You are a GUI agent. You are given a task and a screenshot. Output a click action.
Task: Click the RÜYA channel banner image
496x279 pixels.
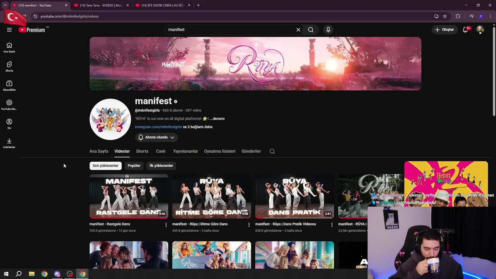click(255, 64)
